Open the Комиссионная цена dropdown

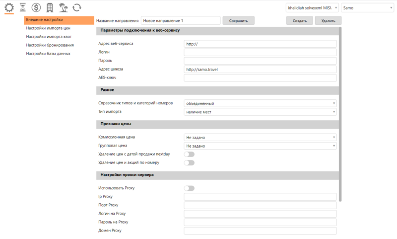[x=260, y=137]
